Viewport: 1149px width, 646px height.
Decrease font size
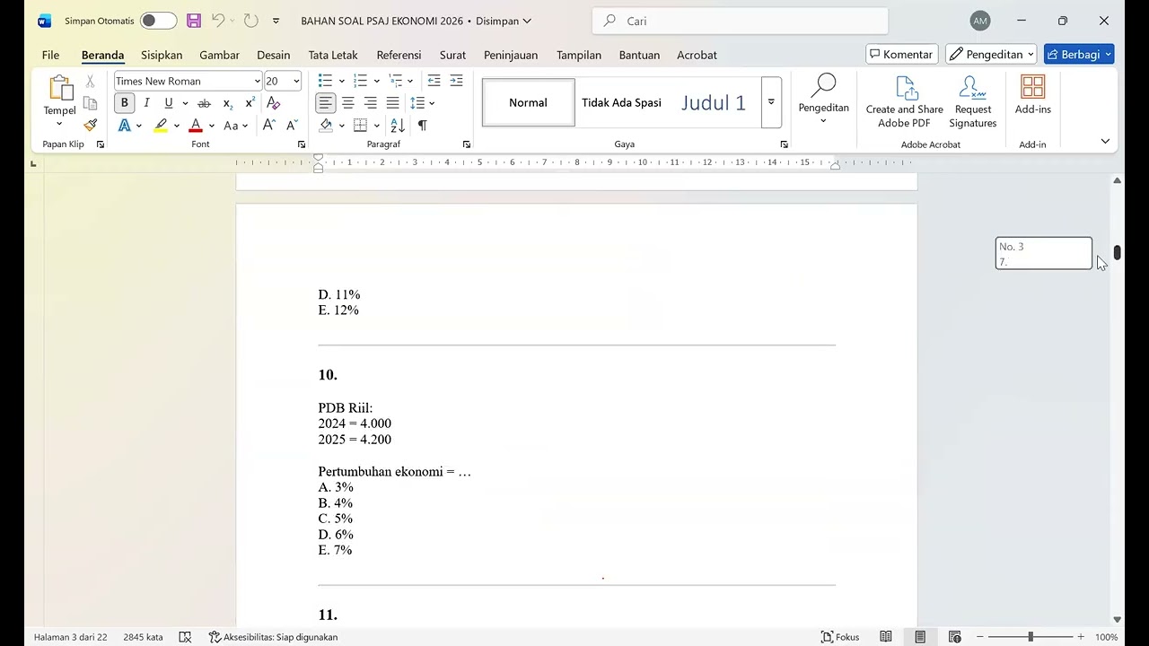click(292, 126)
